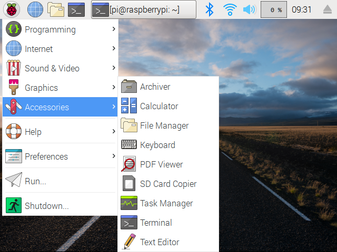Click the Archiver drawer icon
Image resolution: width=337 pixels, height=252 pixels.
[128, 86]
